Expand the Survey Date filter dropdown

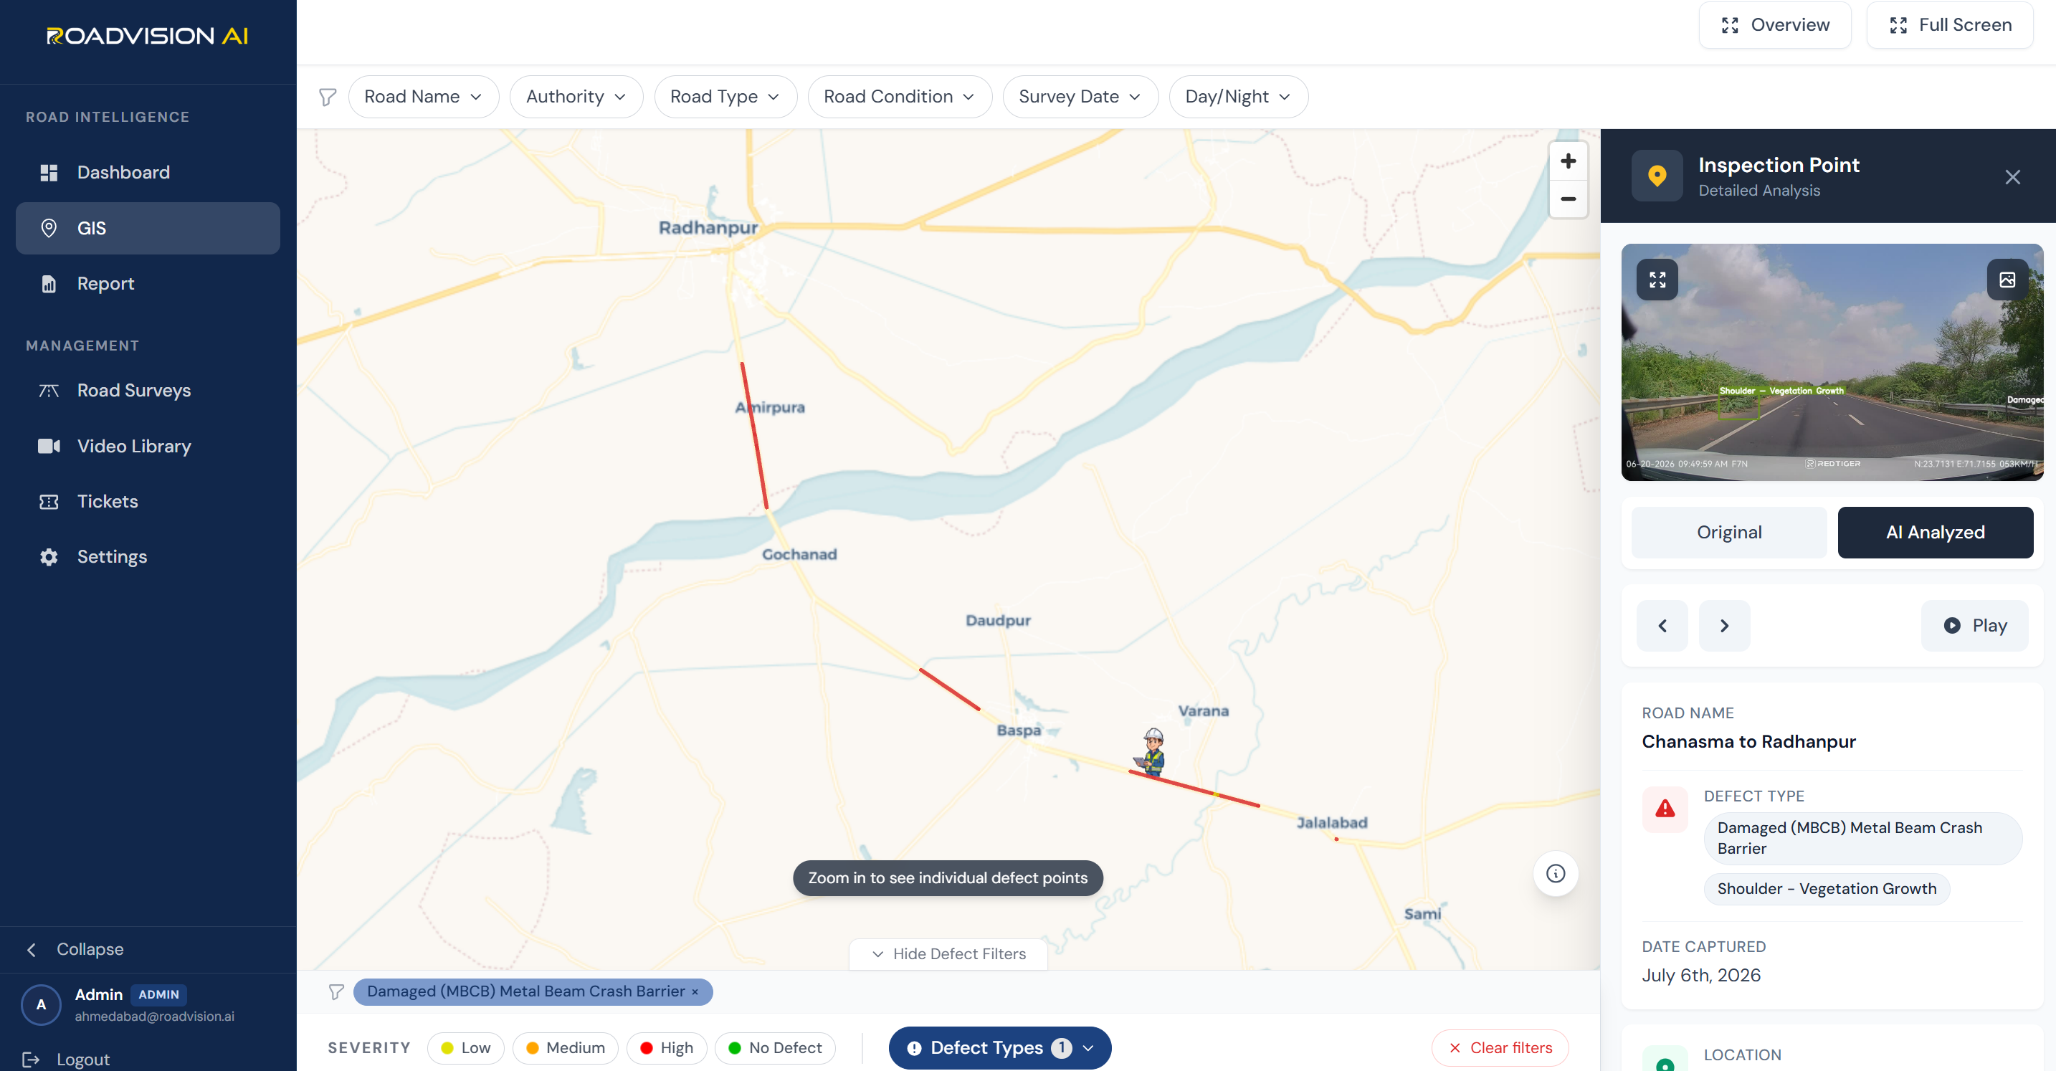click(x=1080, y=97)
